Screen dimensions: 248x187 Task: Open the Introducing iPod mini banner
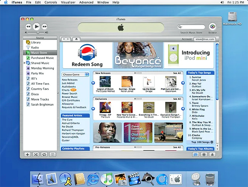coord(189,55)
